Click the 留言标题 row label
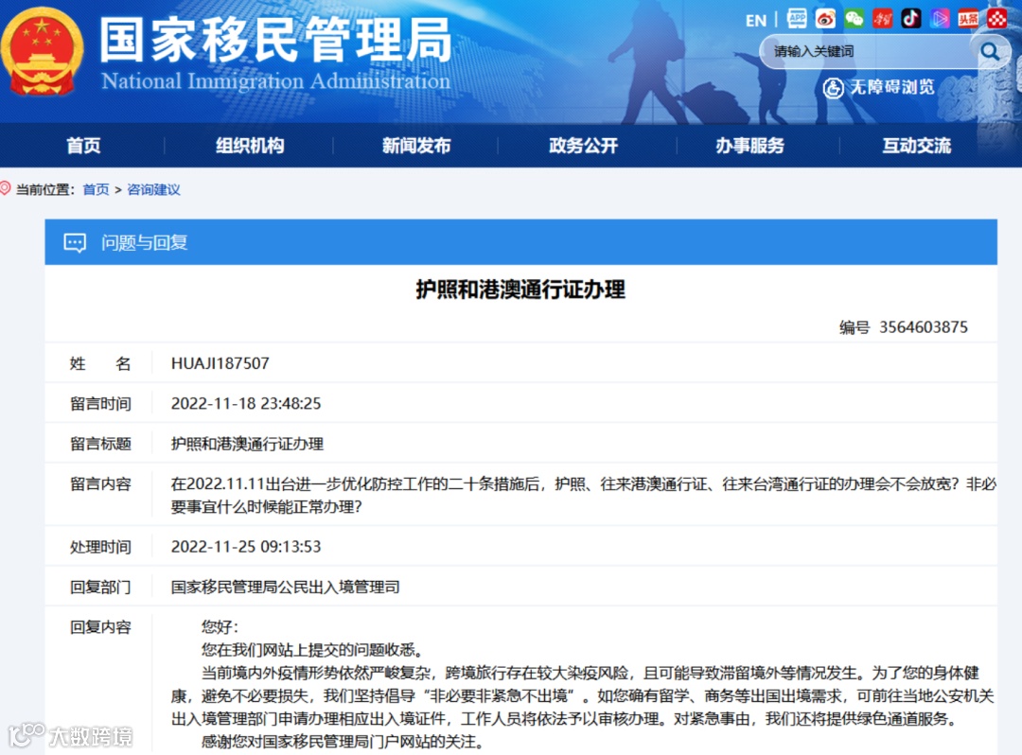The height and width of the screenshot is (755, 1022). pos(100,444)
